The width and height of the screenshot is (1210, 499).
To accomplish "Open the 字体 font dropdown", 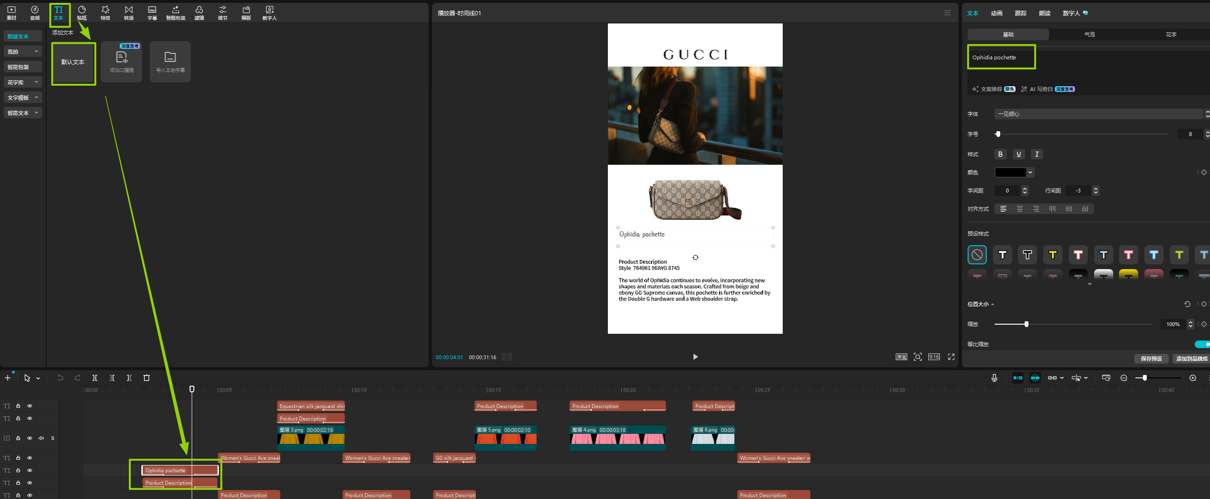I will point(1098,114).
